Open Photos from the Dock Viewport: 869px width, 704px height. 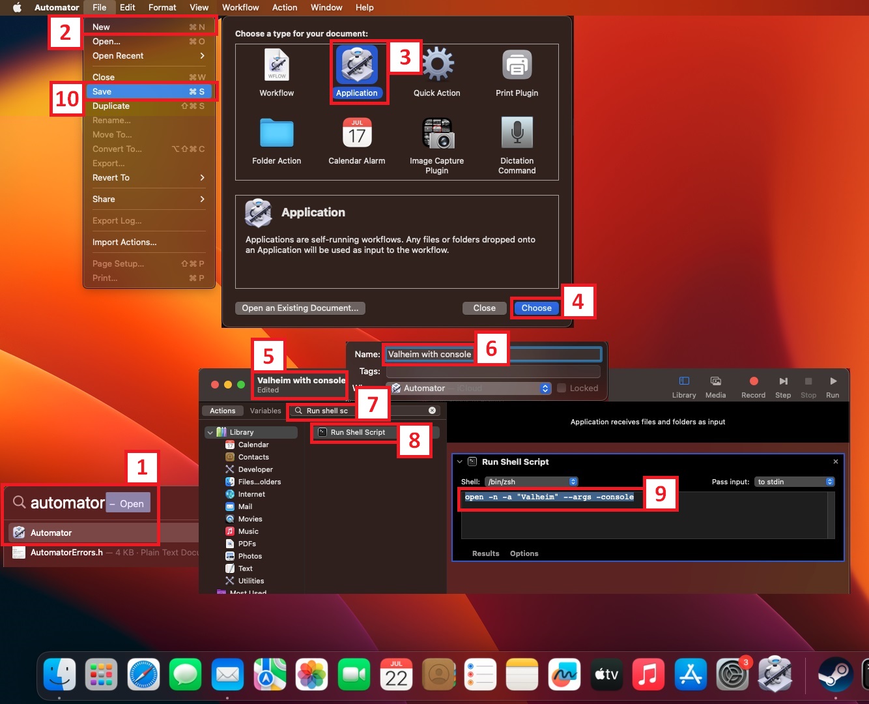[311, 674]
